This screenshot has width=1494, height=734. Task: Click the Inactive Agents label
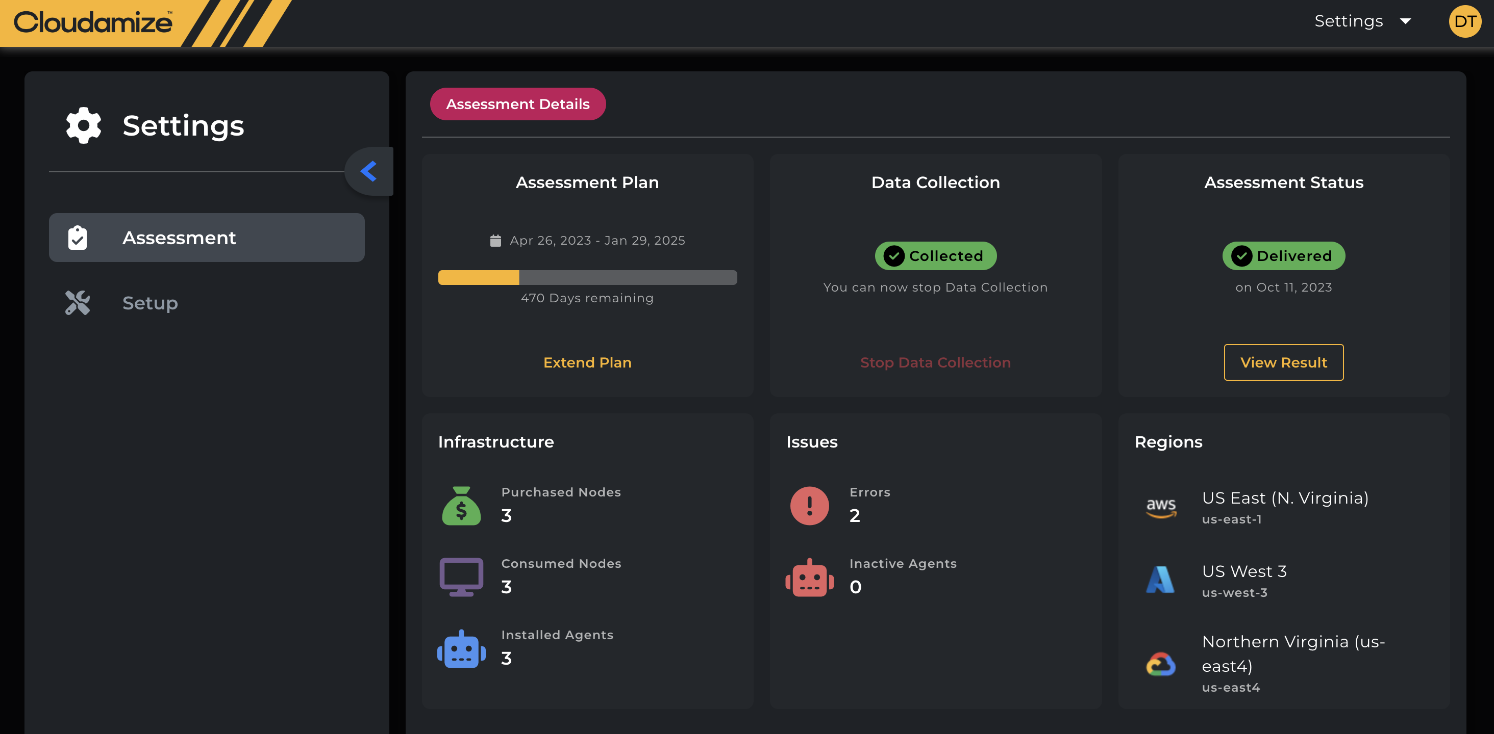(903, 563)
